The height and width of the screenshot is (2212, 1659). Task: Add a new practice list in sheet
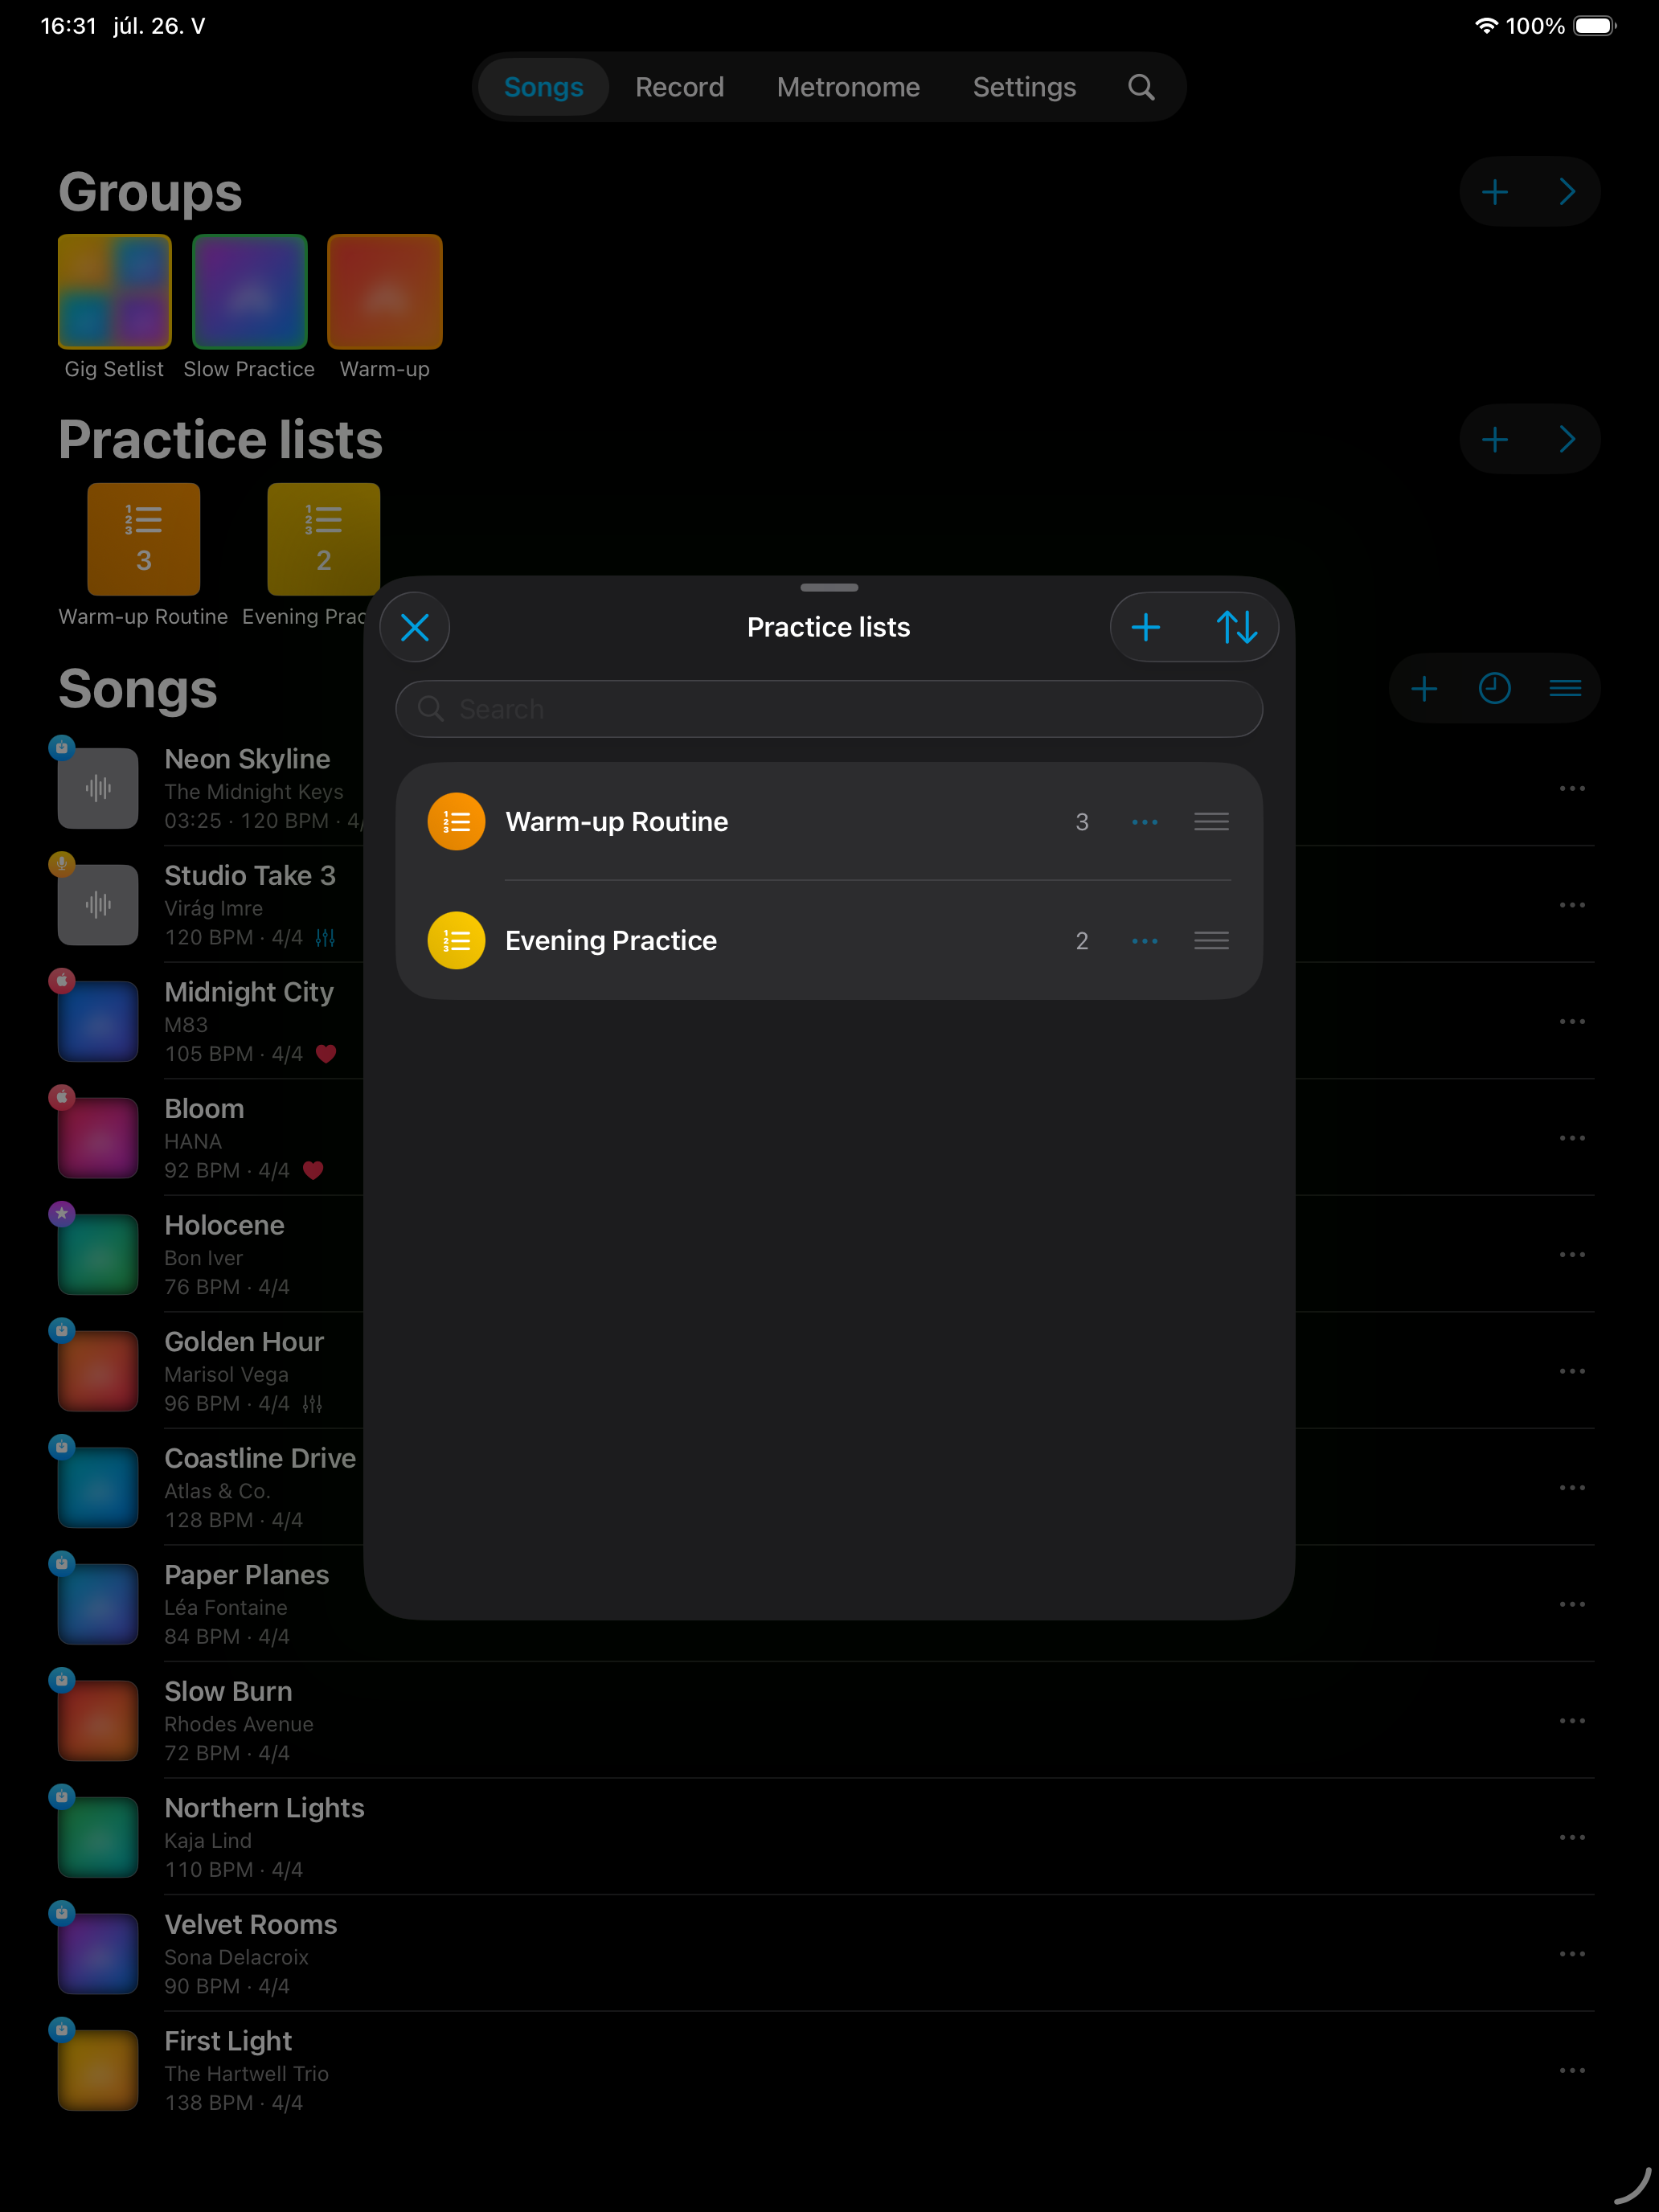[x=1145, y=627]
